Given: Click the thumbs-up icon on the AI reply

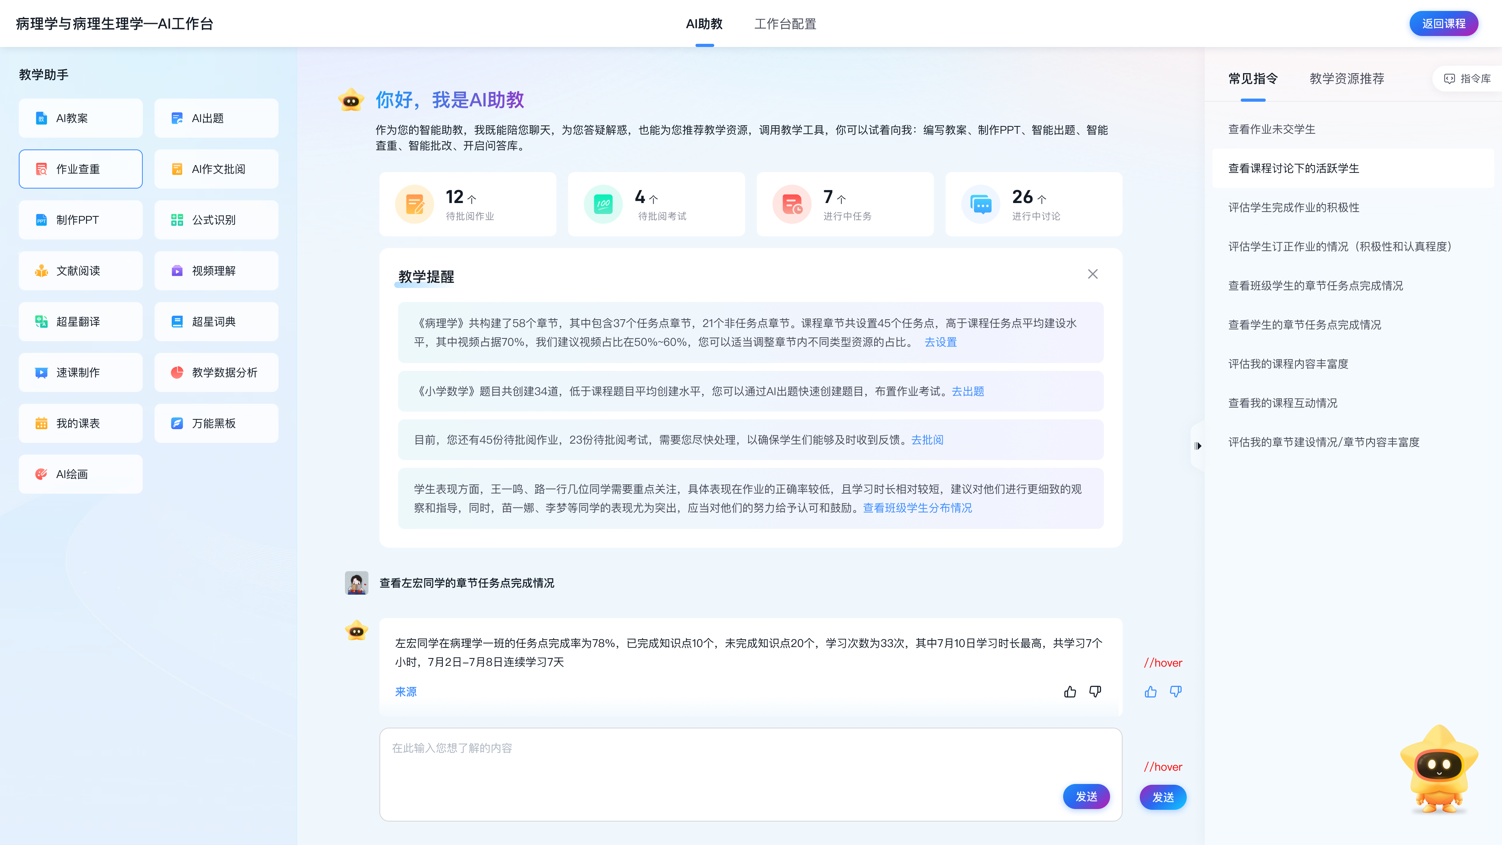Looking at the screenshot, I should coord(1070,692).
